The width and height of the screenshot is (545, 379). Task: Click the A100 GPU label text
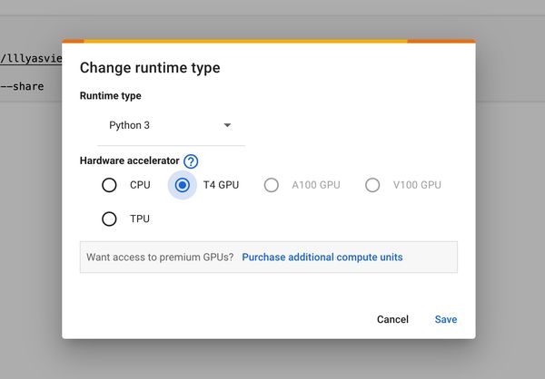(315, 185)
